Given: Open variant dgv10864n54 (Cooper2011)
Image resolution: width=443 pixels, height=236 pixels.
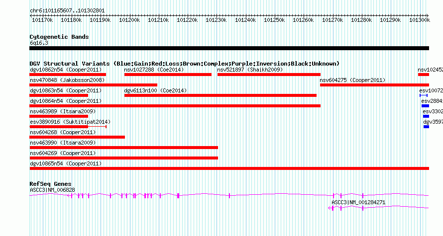Looking at the screenshot, I should (x=66, y=101).
